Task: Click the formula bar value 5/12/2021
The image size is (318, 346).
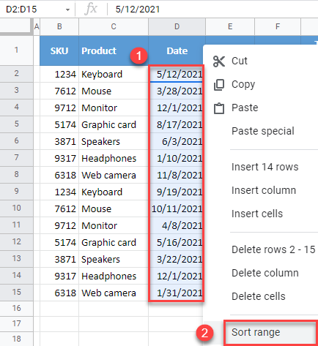Action: [138, 10]
